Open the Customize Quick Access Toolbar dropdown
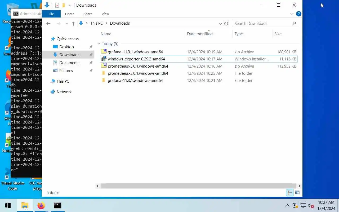The width and height of the screenshot is (339, 212). point(70,5)
